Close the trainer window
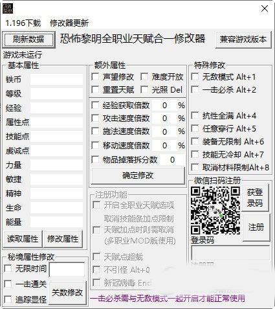Viewport: 275px width, 309px height. [x=265, y=8]
